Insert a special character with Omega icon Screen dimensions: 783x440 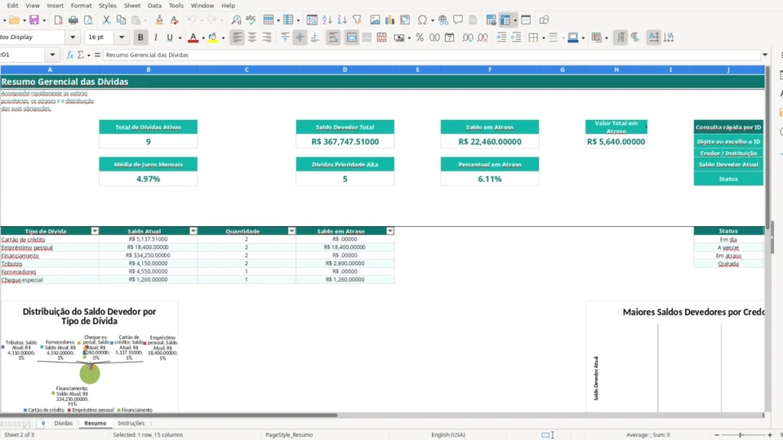pos(422,20)
